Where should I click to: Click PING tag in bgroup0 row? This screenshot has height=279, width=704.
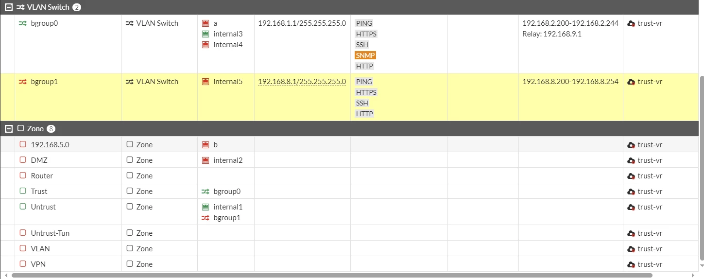[364, 23]
